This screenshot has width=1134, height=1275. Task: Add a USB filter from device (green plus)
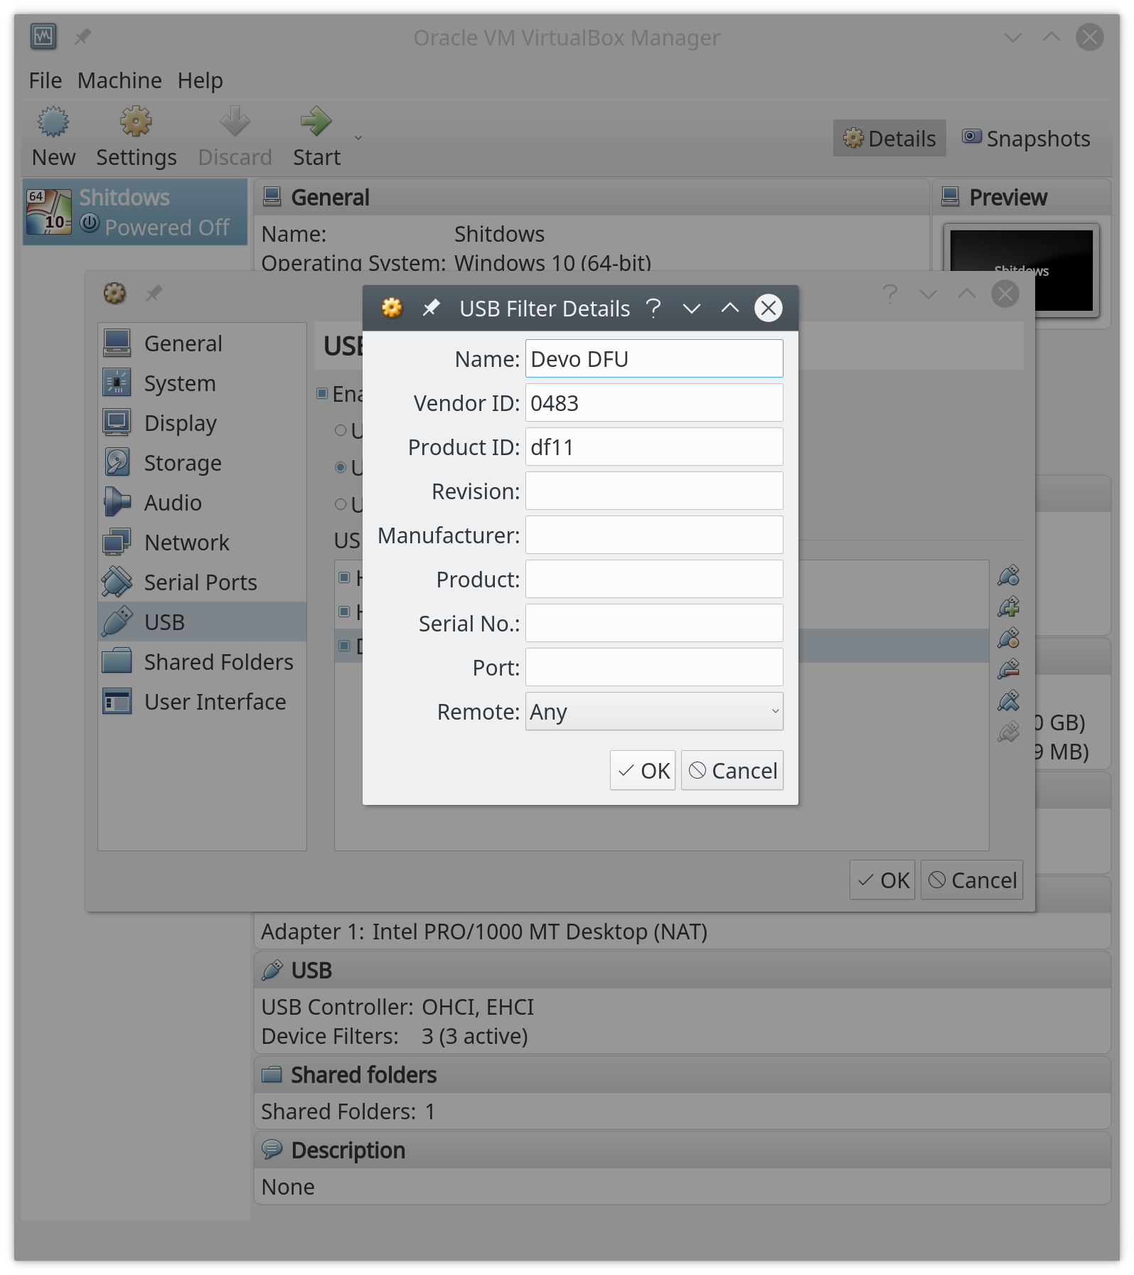tap(1008, 607)
